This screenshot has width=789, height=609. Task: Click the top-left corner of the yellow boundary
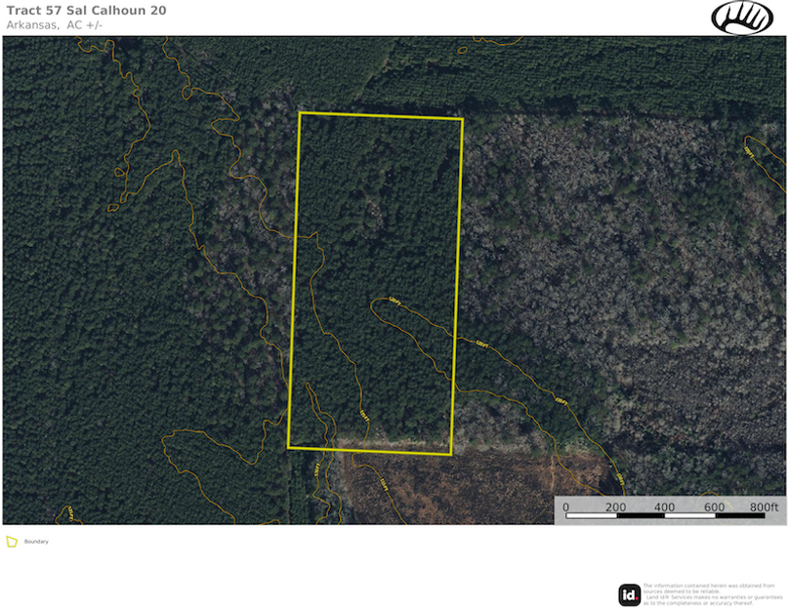(x=300, y=112)
